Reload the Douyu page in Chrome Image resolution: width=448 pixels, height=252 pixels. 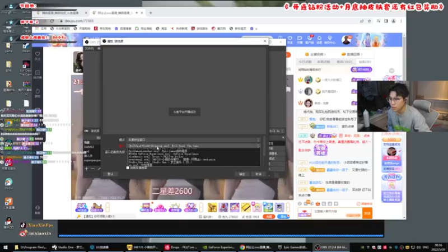pos(52,21)
